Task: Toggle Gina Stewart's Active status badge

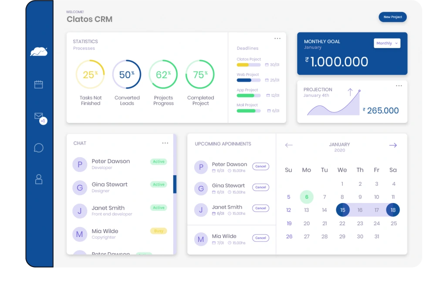Action: [x=158, y=184]
